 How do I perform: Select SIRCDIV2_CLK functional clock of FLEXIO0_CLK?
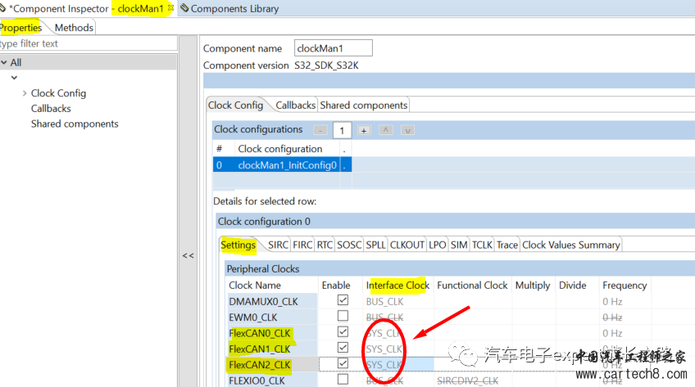pos(468,380)
